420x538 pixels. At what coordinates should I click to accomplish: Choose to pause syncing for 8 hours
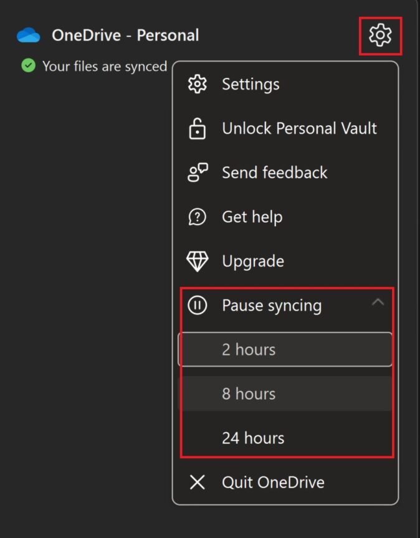click(x=248, y=394)
